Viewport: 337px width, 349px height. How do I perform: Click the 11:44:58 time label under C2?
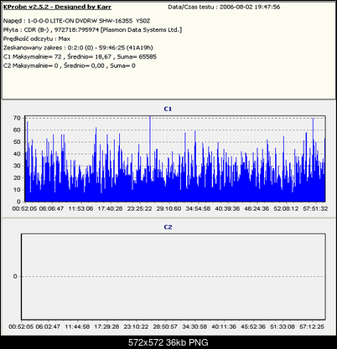pyautogui.click(x=77, y=326)
